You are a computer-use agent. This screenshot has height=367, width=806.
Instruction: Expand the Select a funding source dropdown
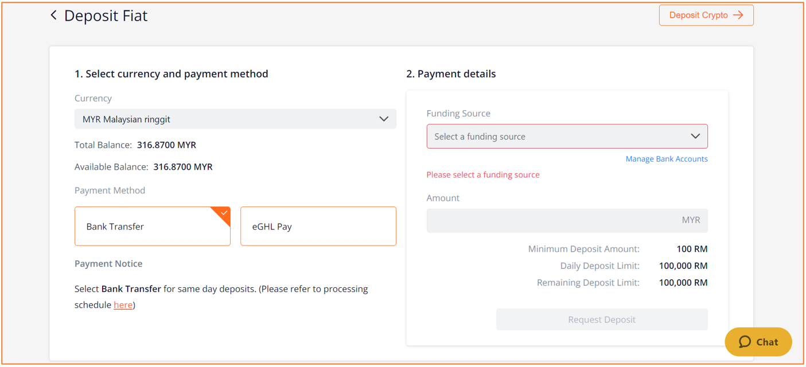click(567, 136)
